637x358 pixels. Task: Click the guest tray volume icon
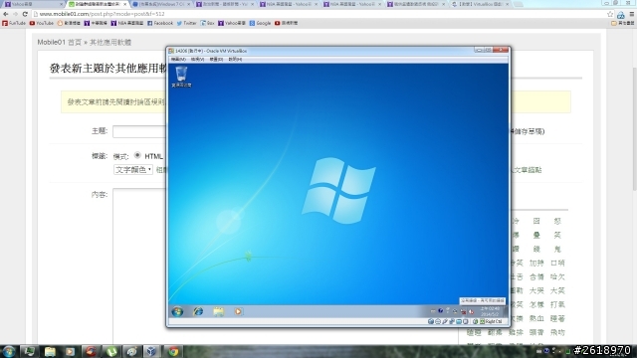tap(472, 311)
